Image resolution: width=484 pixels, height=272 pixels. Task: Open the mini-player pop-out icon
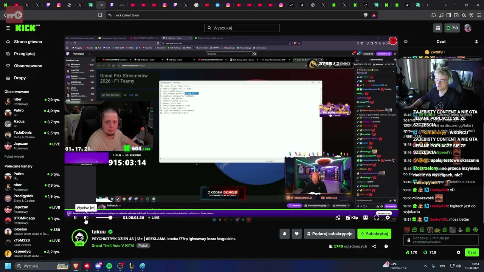point(338,218)
